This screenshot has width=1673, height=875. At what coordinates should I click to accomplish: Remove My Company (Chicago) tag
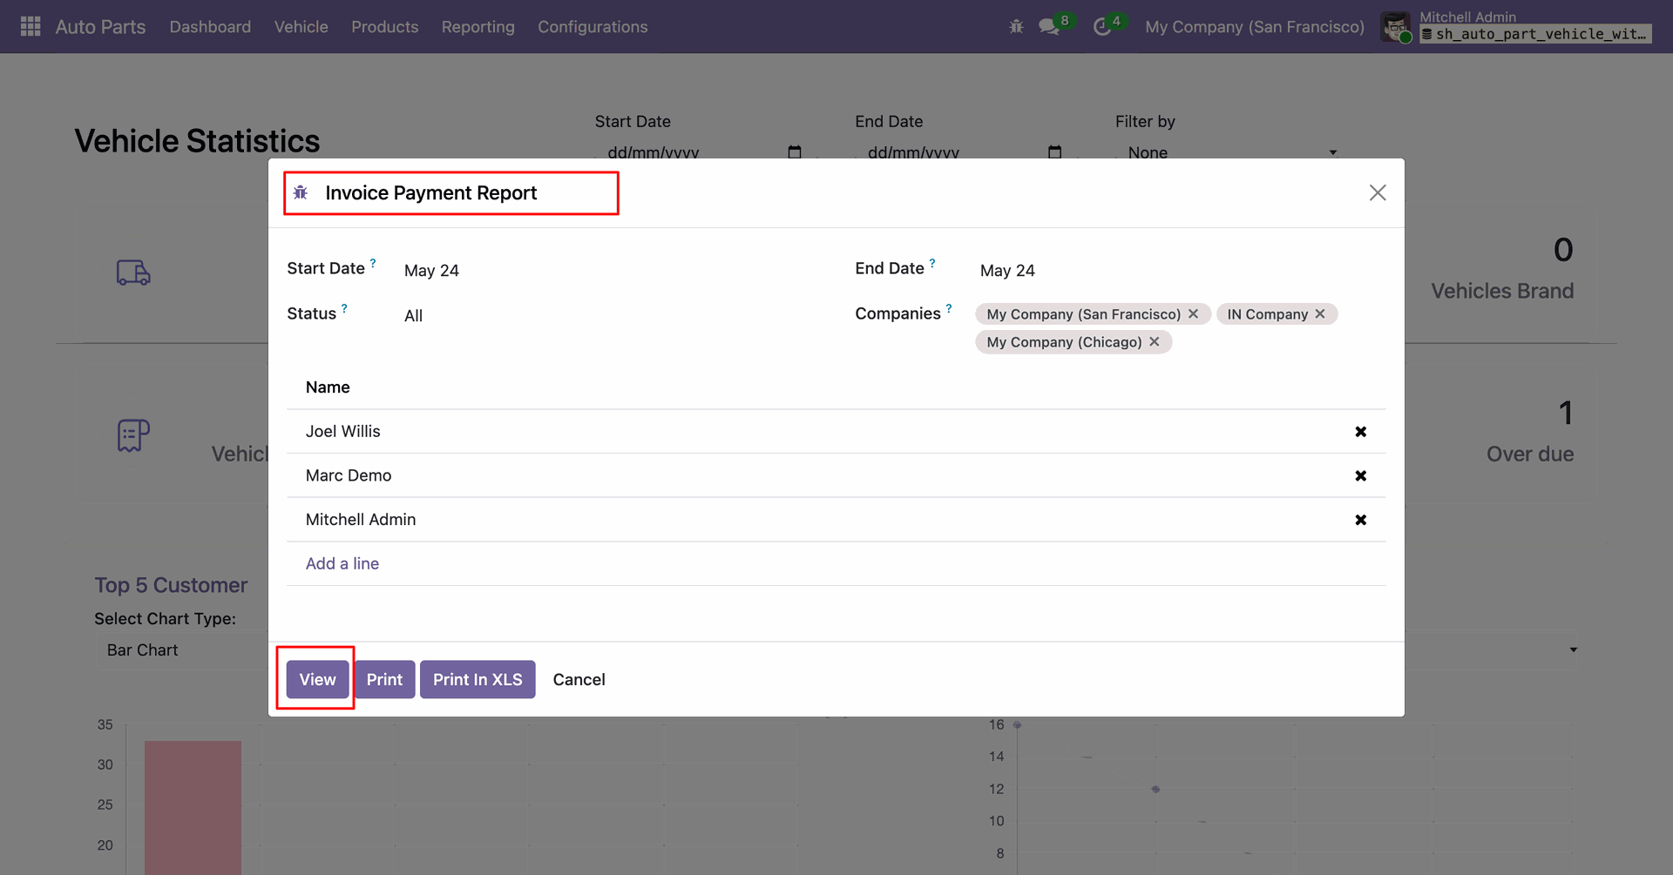1155,341
